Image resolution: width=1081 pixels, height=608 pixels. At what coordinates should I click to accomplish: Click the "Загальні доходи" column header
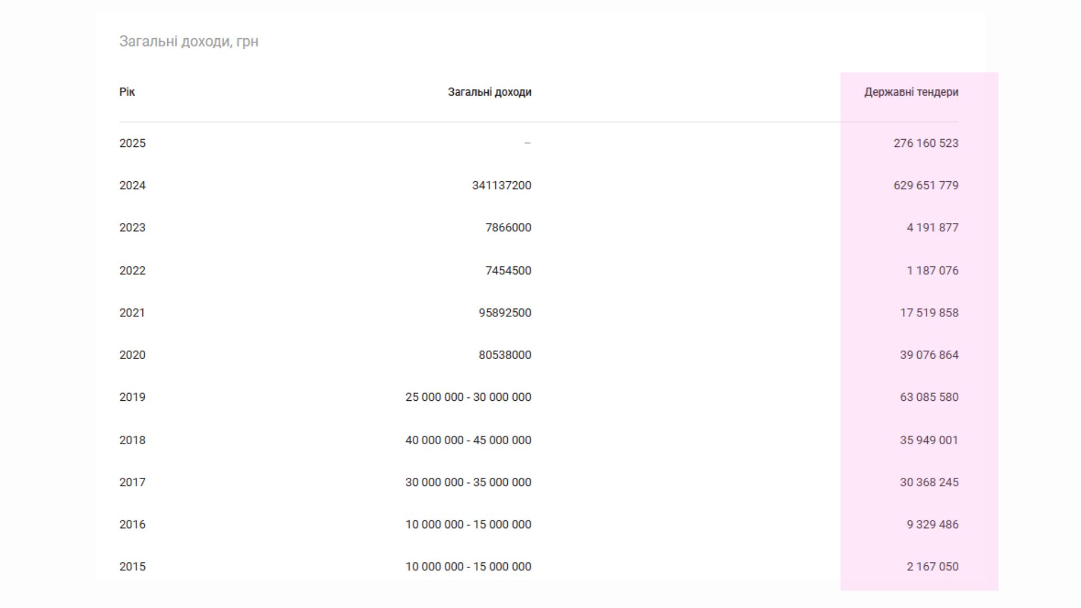tap(489, 92)
